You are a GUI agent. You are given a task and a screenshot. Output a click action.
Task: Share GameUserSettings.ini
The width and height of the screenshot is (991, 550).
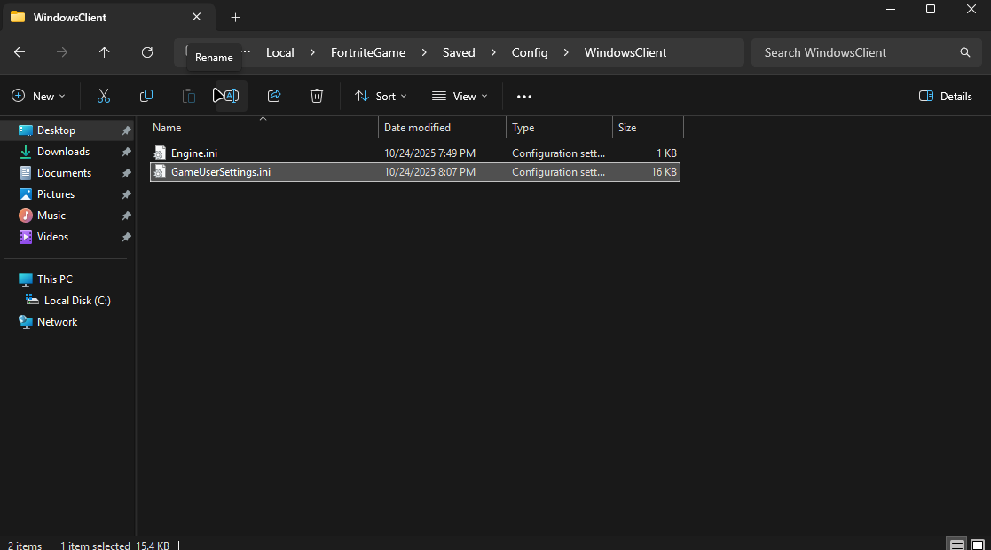tap(273, 96)
